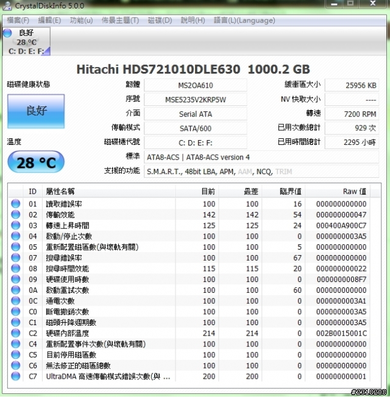Click the blue 良好 health status button
This screenshot has width=390, height=397.
[x=35, y=111]
